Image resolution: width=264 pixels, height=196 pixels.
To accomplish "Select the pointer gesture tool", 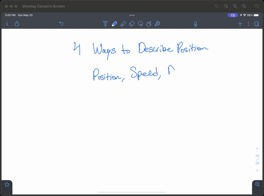I will [149, 24].
